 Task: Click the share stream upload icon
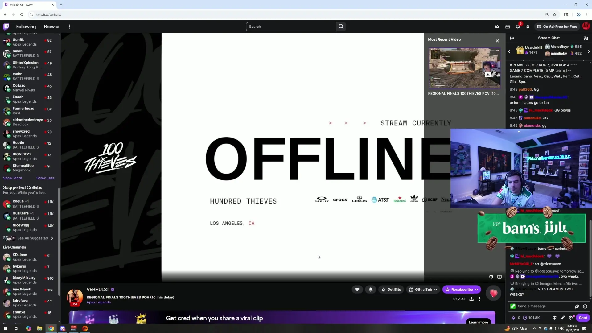pos(471,299)
